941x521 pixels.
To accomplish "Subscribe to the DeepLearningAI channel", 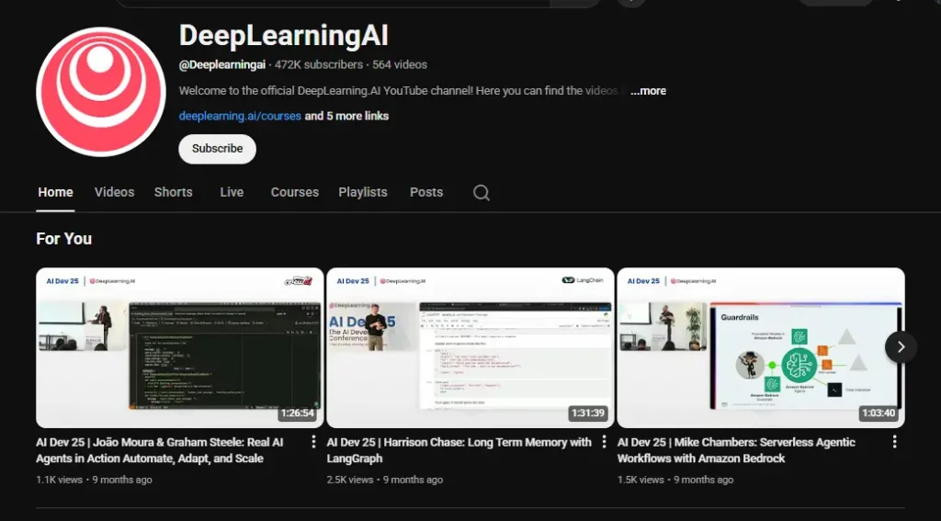I will pos(217,149).
